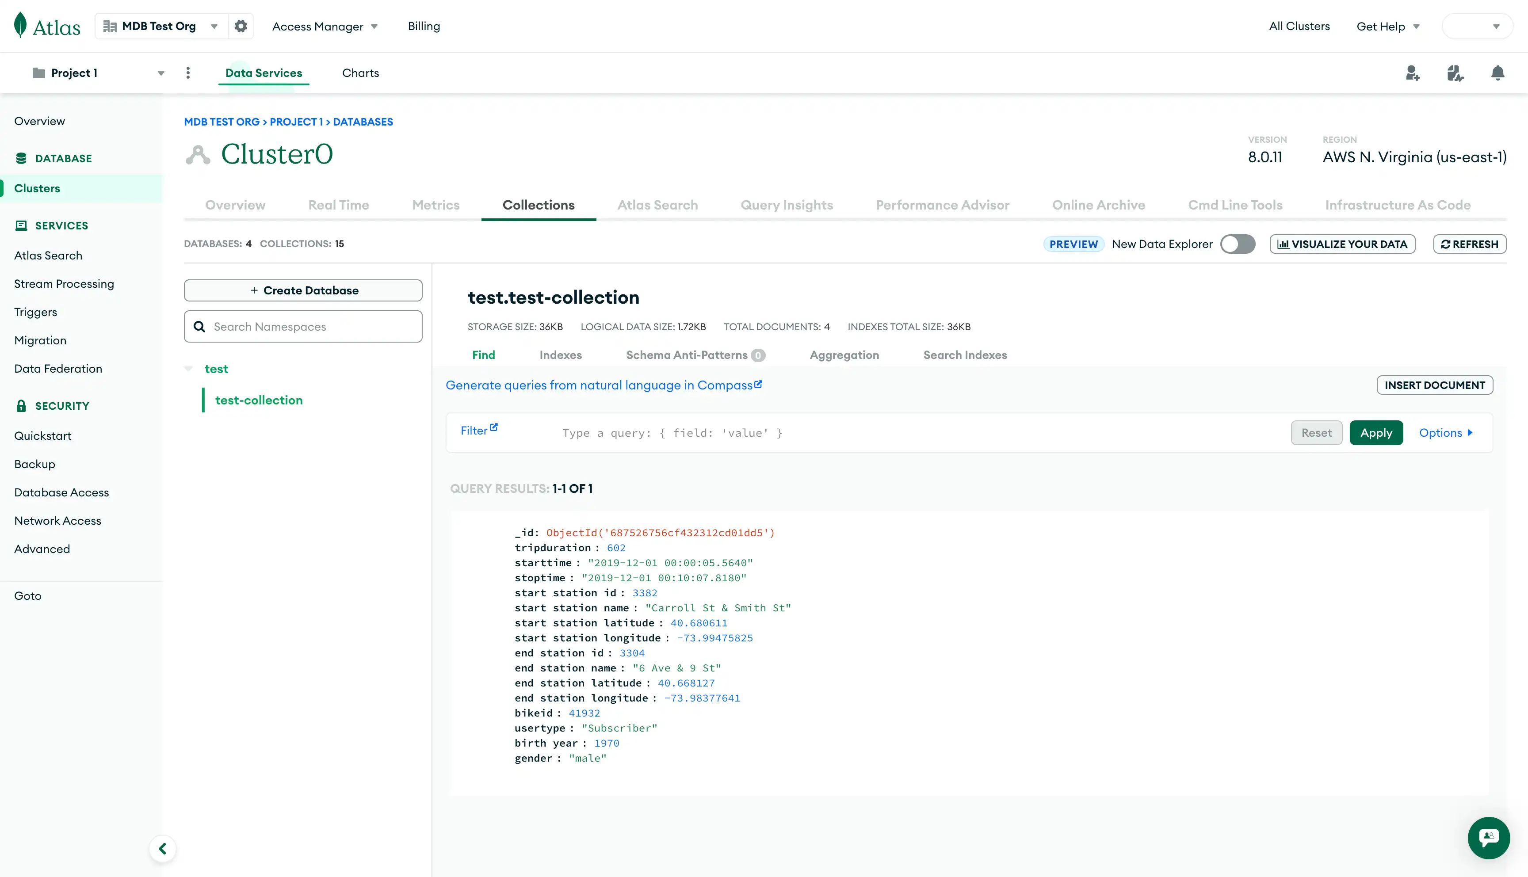Open the chat support bubble bottom right
This screenshot has width=1528, height=877.
[x=1488, y=838]
